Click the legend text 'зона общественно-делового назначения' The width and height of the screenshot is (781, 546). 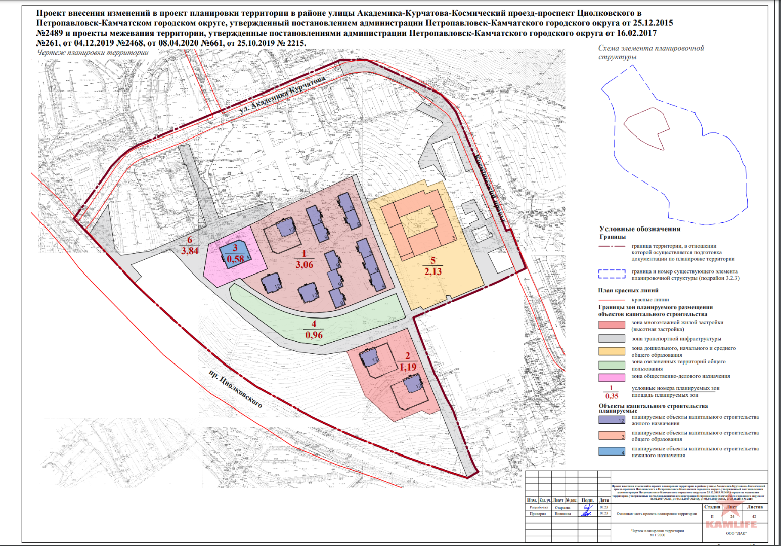click(680, 376)
